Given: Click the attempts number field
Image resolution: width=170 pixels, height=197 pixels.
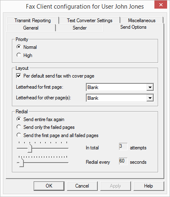Looking at the screenshot, I should [x=123, y=147].
